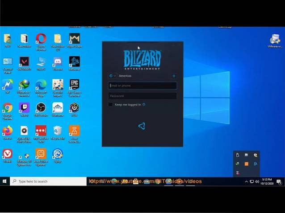
Task: Open the notification Action Center
Action: point(279,181)
